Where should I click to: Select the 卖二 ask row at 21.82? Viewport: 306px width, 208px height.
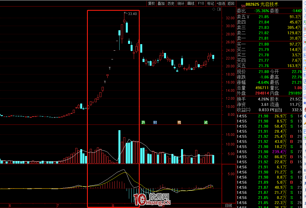(x=269, y=33)
